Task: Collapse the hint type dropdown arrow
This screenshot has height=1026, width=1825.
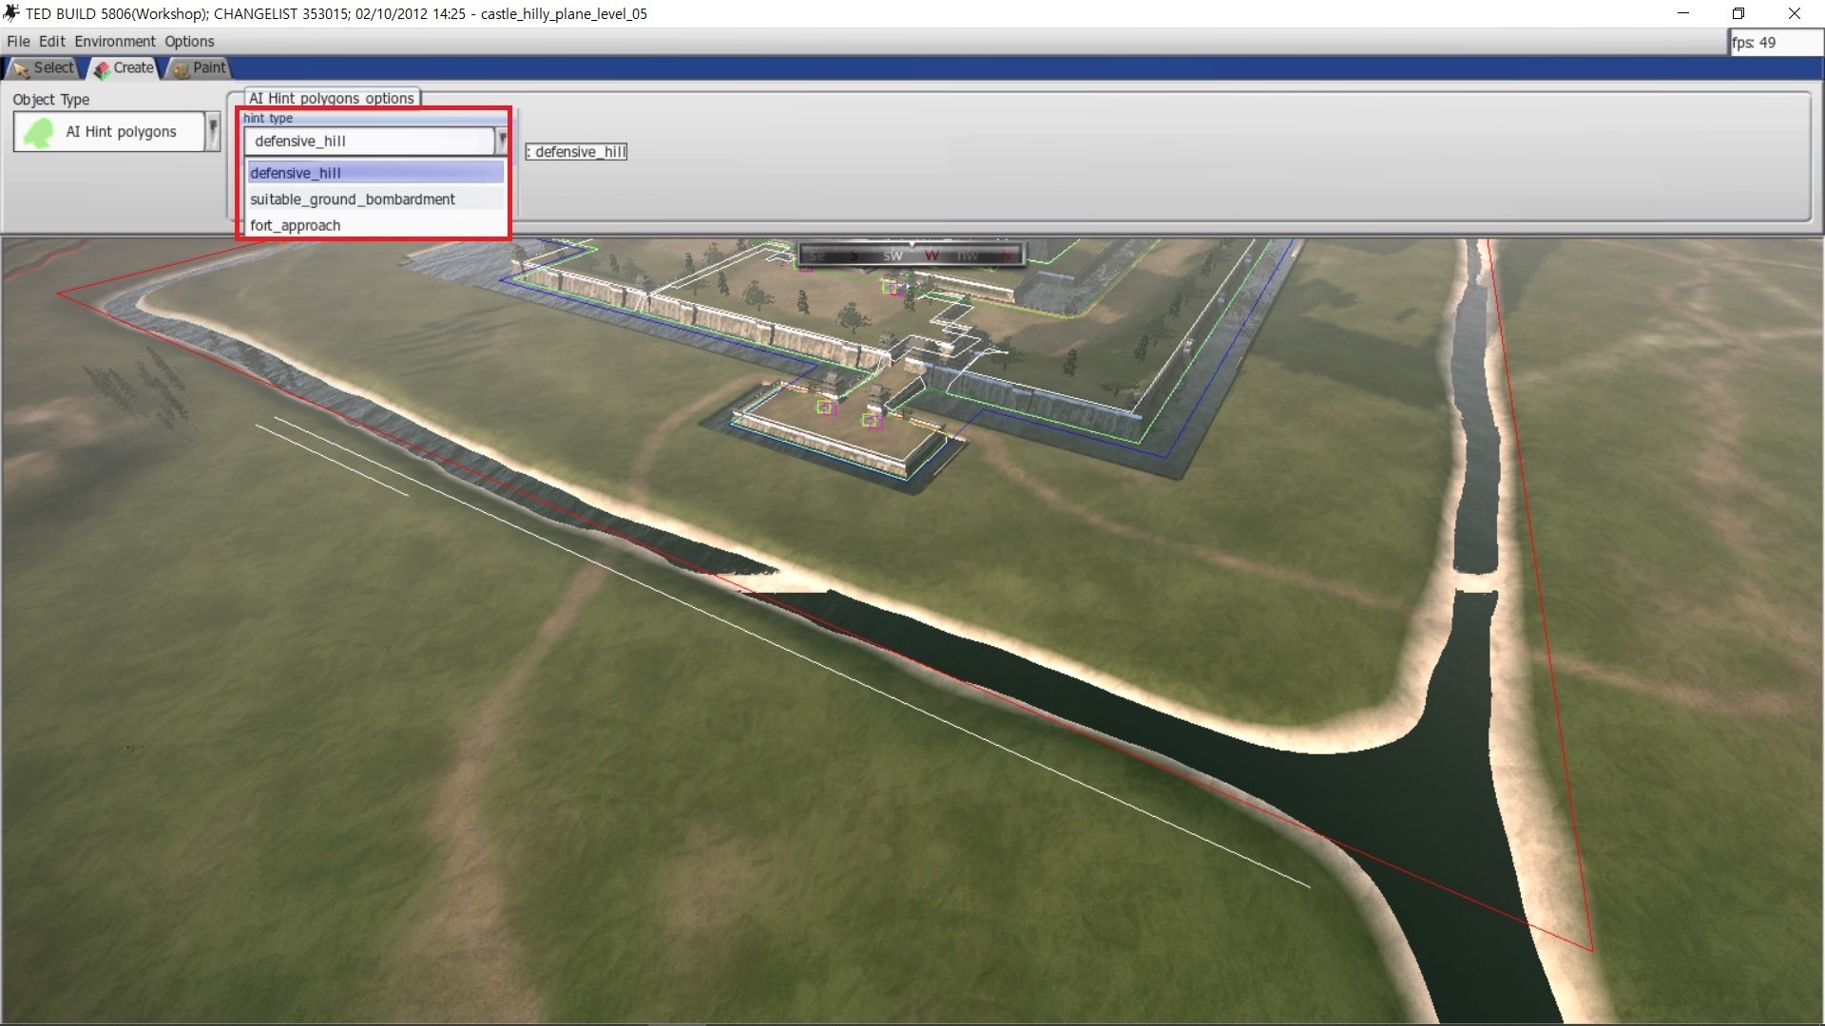Action: [x=502, y=141]
